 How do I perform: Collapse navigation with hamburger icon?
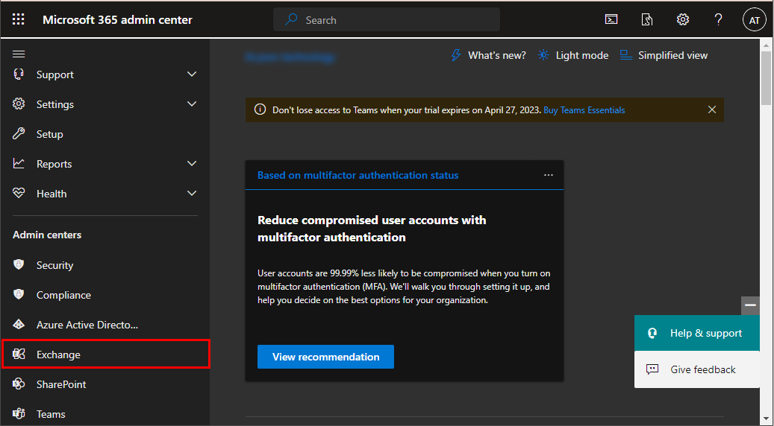tap(19, 54)
